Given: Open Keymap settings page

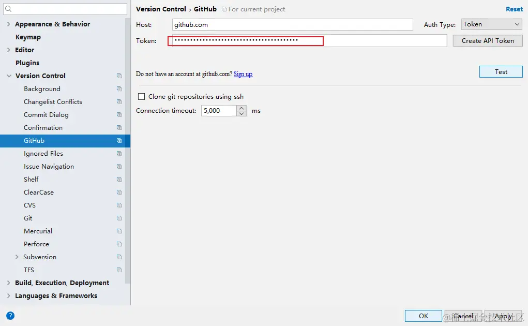Looking at the screenshot, I should pos(28,37).
